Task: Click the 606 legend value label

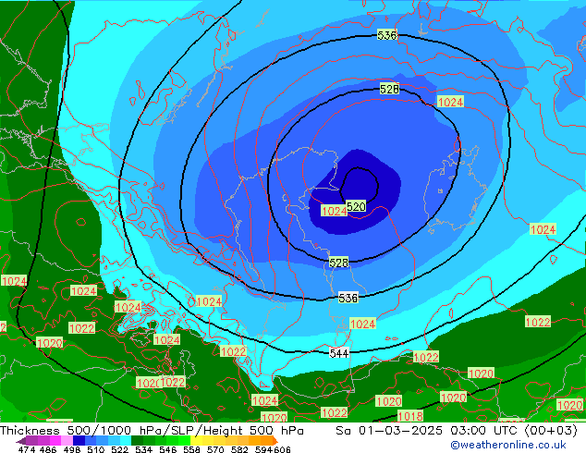Action: pyautogui.click(x=282, y=449)
